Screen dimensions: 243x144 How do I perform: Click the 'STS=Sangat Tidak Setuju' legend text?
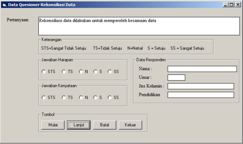click(x=64, y=48)
